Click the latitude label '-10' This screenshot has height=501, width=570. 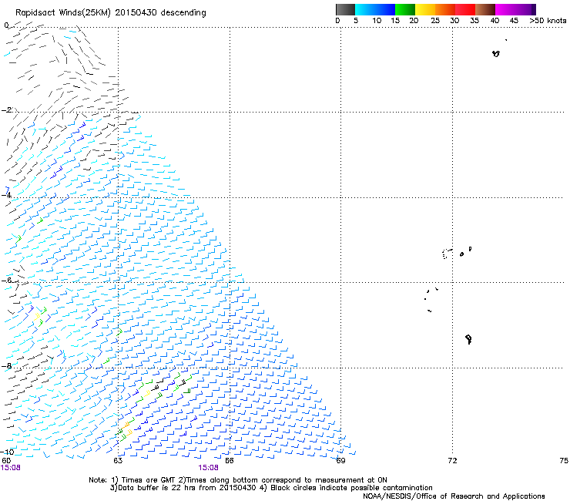7,452
